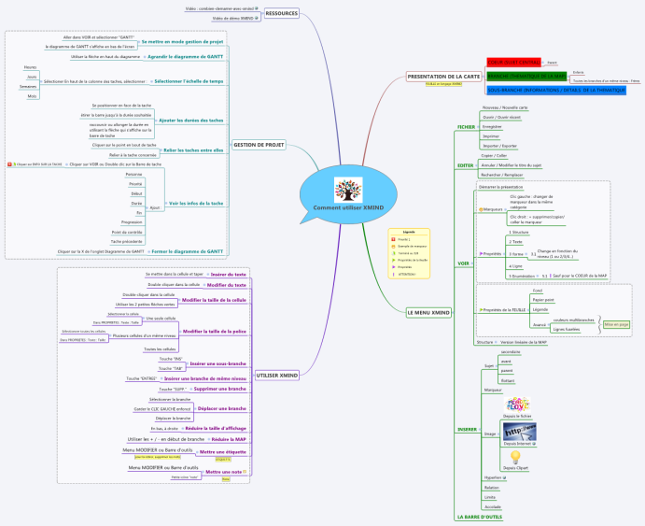
Task: Select 'Sélectionner l'échelle de temps' topic
Action: pos(189,81)
